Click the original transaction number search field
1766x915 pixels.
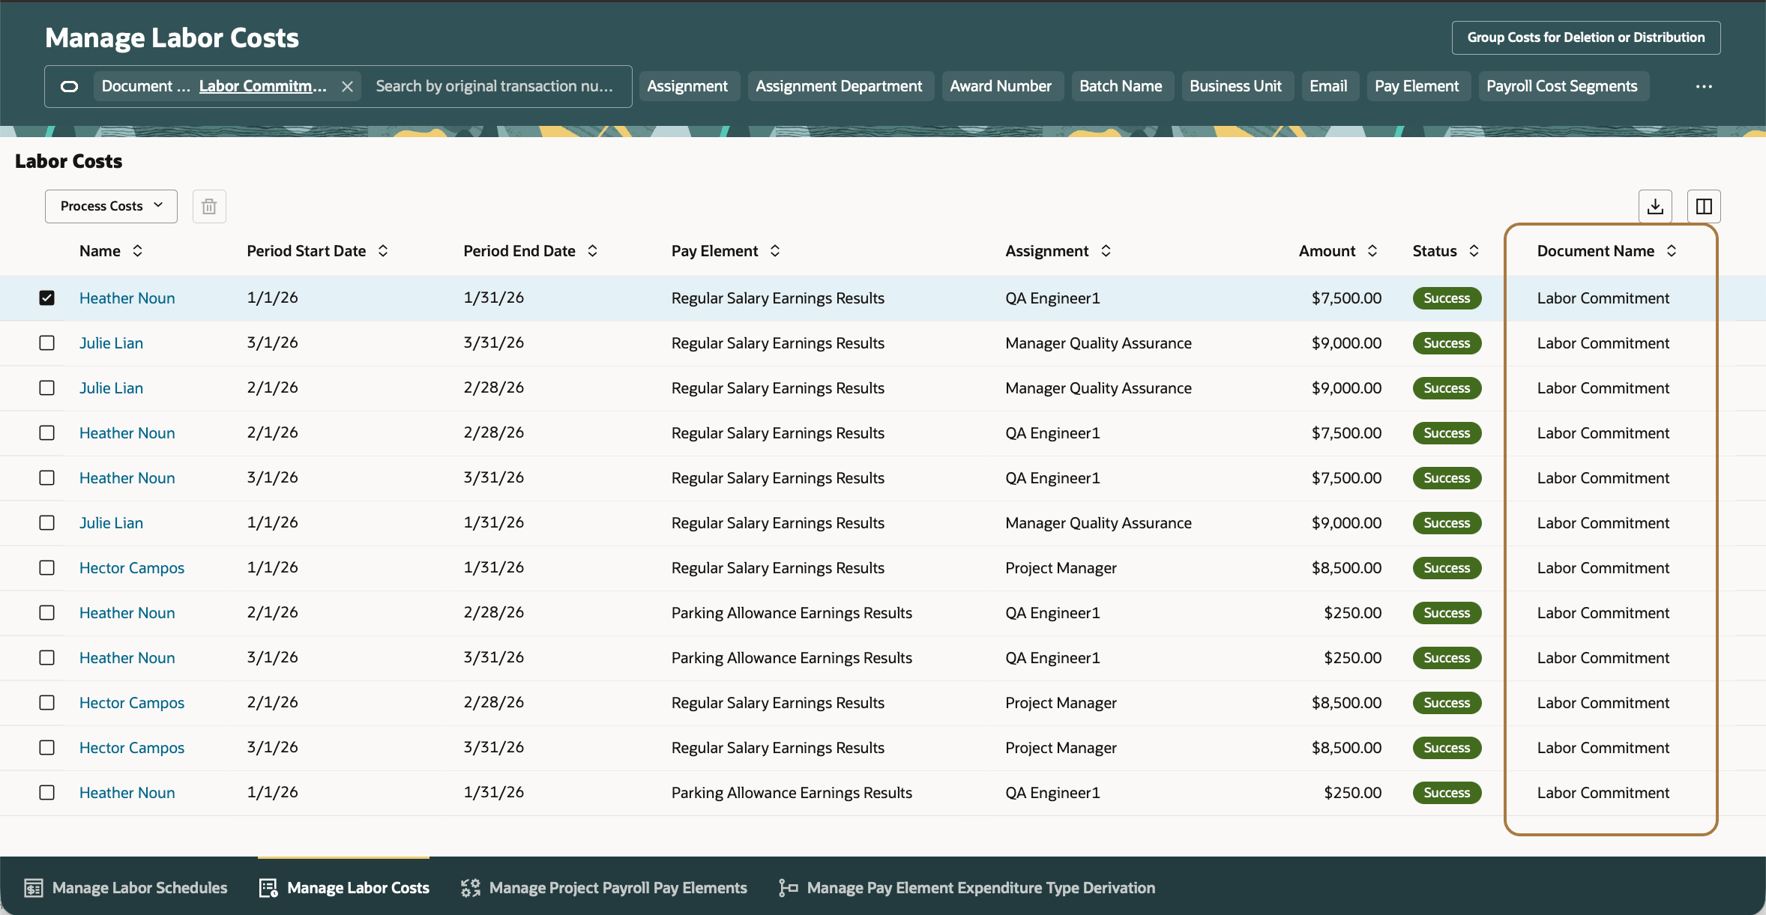(496, 86)
